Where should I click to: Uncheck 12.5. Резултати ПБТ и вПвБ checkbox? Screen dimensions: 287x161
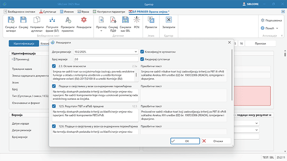(54, 106)
